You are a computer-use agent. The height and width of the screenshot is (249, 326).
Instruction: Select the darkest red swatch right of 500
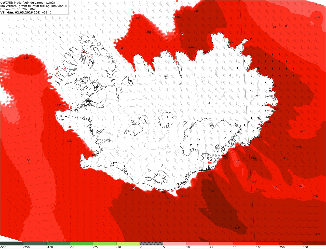(314, 243)
